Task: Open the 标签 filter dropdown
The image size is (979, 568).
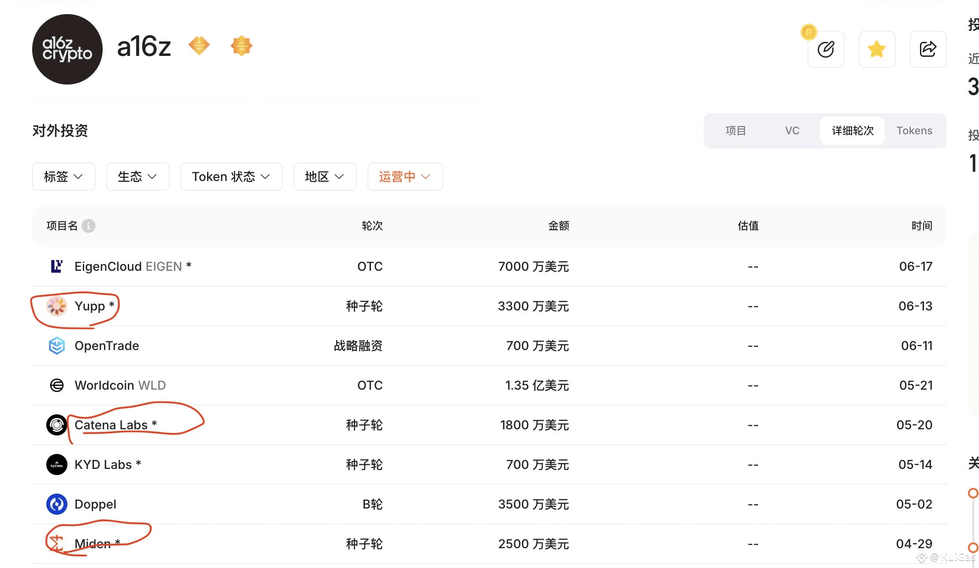Action: point(64,177)
